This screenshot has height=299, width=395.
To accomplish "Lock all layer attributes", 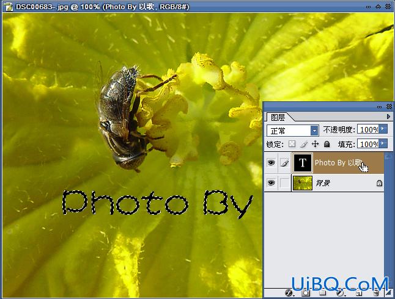I will 327,144.
